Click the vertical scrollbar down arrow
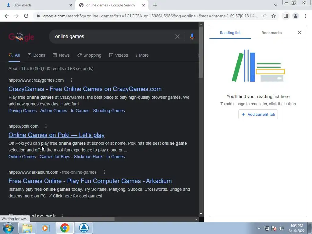 (x=201, y=214)
